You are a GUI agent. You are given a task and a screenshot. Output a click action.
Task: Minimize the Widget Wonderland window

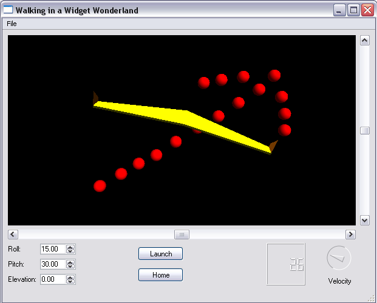point(339,10)
